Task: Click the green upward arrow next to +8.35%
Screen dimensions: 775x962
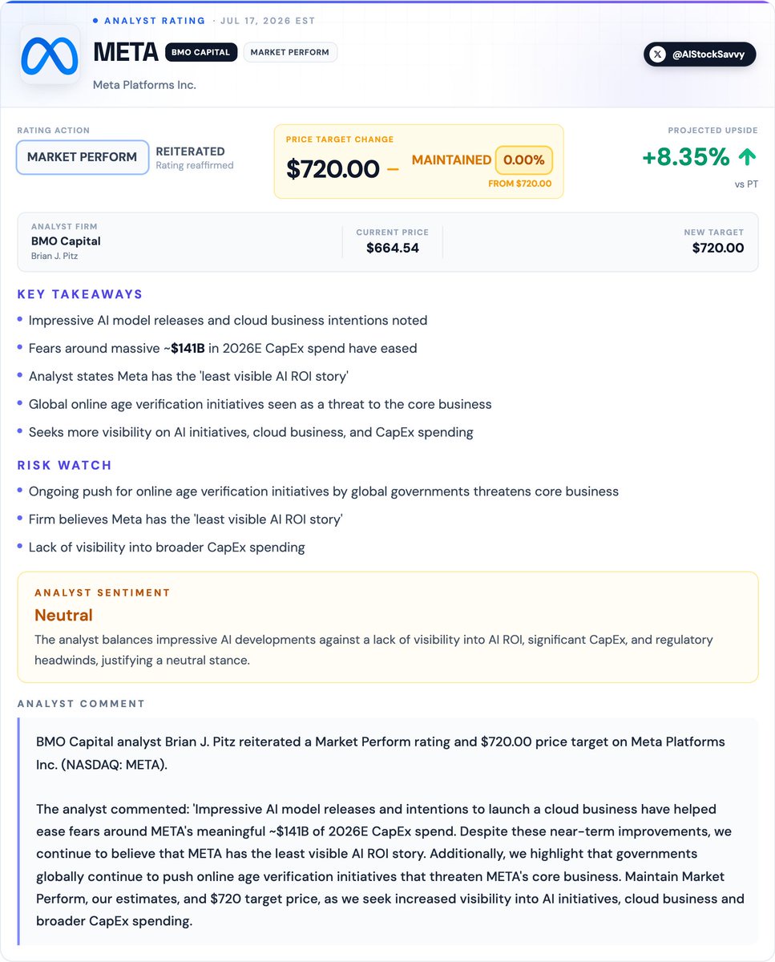Action: 747,156
